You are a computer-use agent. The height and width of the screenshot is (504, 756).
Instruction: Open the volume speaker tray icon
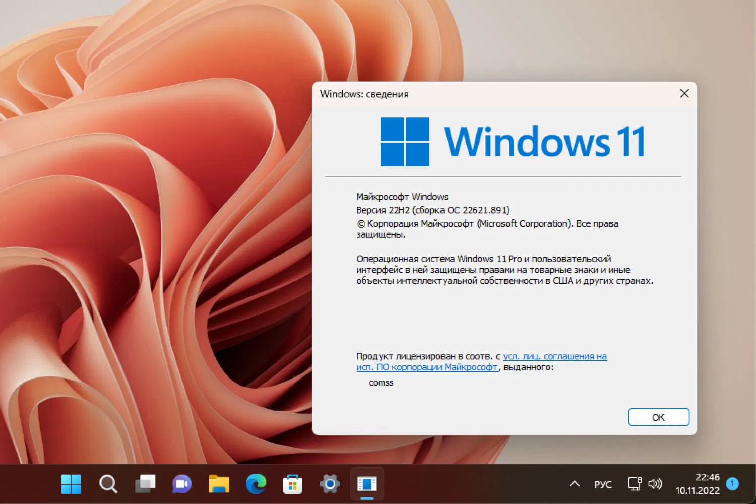[655, 484]
